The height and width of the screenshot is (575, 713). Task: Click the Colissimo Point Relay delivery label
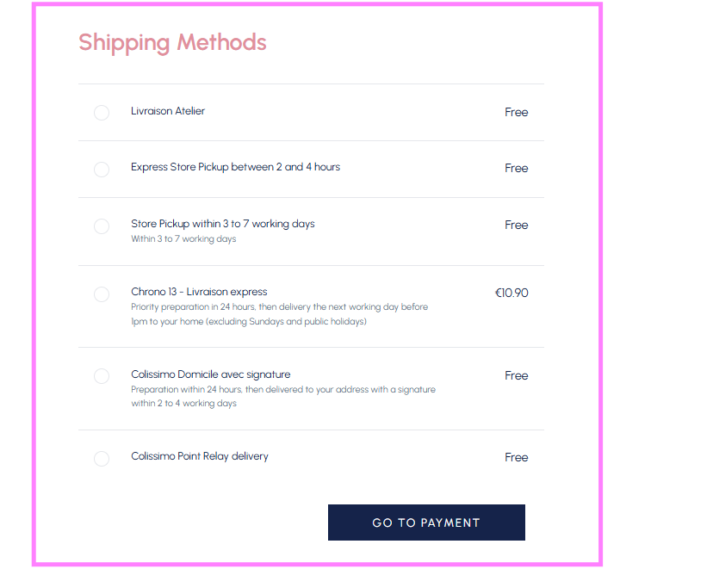point(200,456)
